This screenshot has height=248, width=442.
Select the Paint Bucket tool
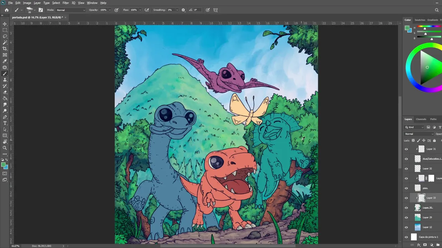[5, 98]
